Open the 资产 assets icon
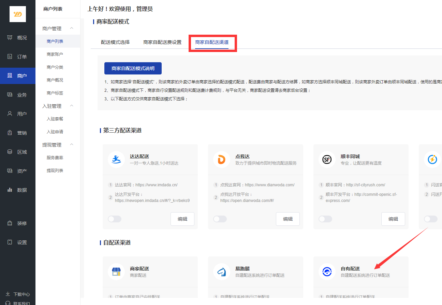Image resolution: width=442 pixels, height=305 pixels. (x=10, y=171)
